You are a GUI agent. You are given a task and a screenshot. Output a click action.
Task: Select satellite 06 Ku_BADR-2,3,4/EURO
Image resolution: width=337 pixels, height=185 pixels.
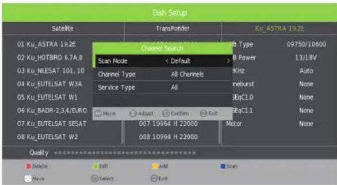point(52,111)
